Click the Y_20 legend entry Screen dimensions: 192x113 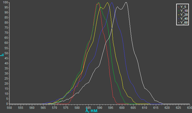tap(184, 14)
